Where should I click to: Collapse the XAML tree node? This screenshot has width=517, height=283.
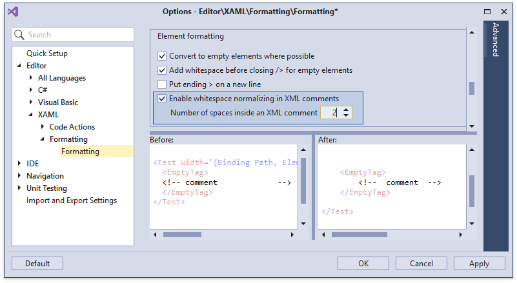(x=31, y=115)
